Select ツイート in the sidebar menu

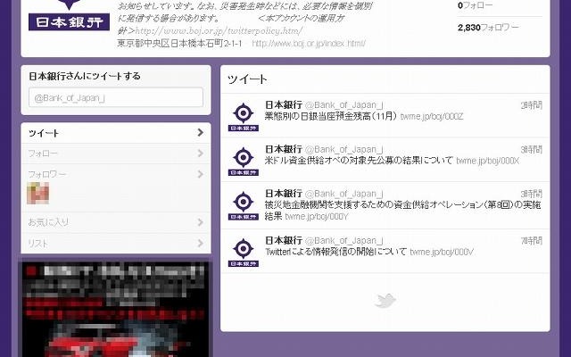(116, 133)
